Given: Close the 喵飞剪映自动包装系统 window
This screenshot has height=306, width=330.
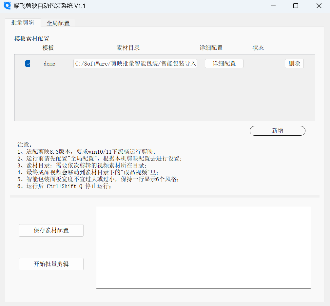Looking at the screenshot, I should tap(319, 6).
